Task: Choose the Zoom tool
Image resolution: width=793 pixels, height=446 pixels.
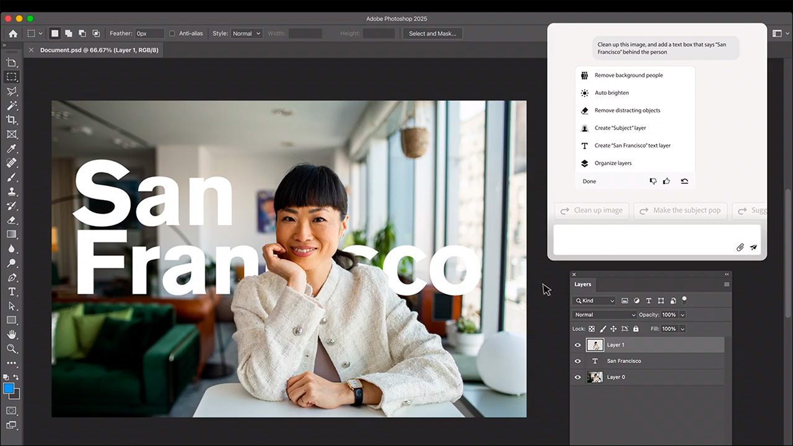Action: tap(11, 349)
